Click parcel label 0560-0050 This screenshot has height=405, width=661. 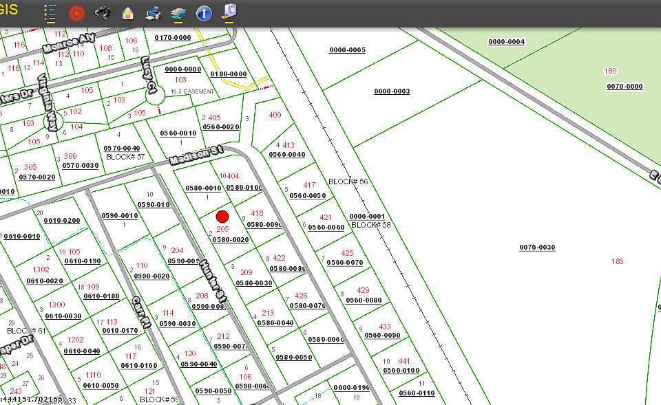[x=308, y=196]
